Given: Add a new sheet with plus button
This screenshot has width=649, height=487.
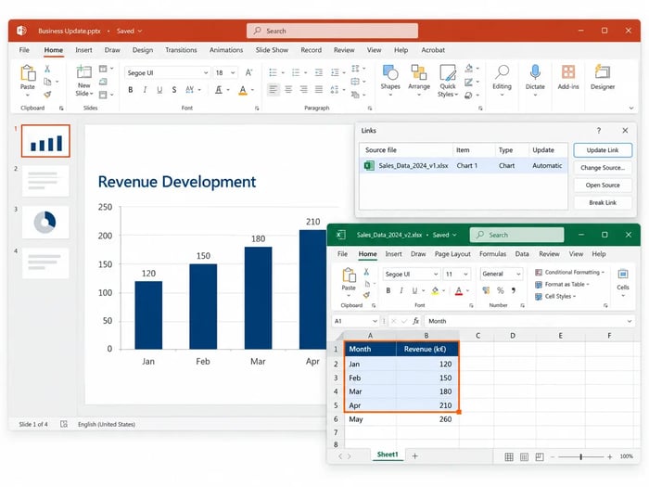Looking at the screenshot, I should pyautogui.click(x=414, y=456).
